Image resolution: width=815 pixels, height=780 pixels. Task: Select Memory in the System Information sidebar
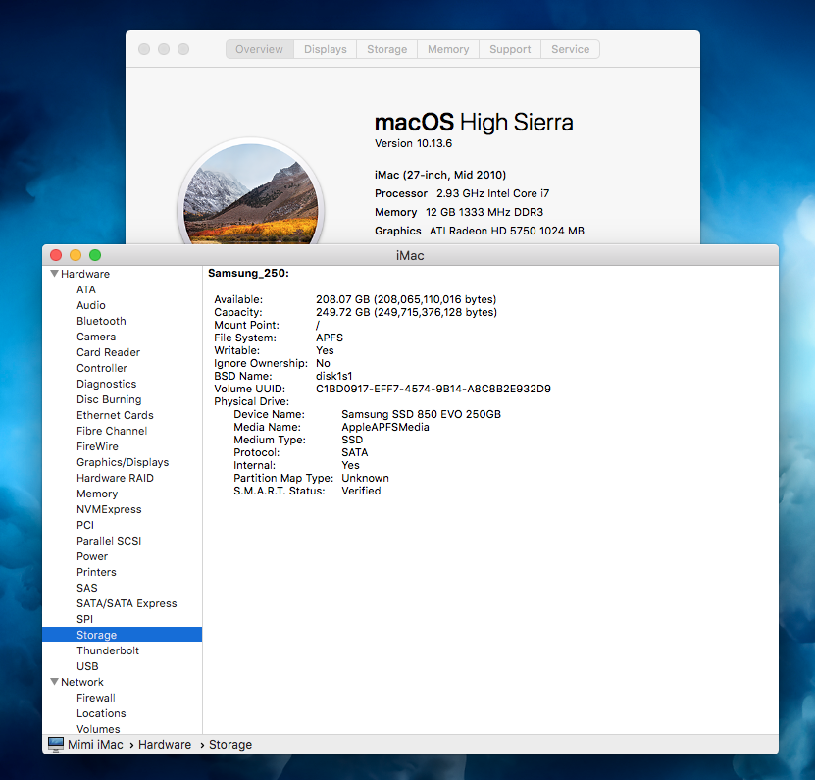[x=97, y=494]
